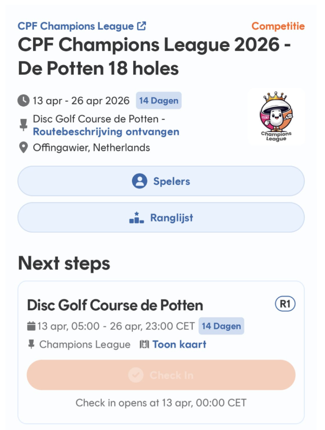Open the CPF Champions League external link icon
Viewport: 325px width, 430px height.
(142, 26)
